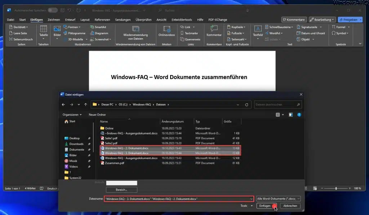Click the Bereich text input box
Screen dimensions: 369x215
pos(121,183)
